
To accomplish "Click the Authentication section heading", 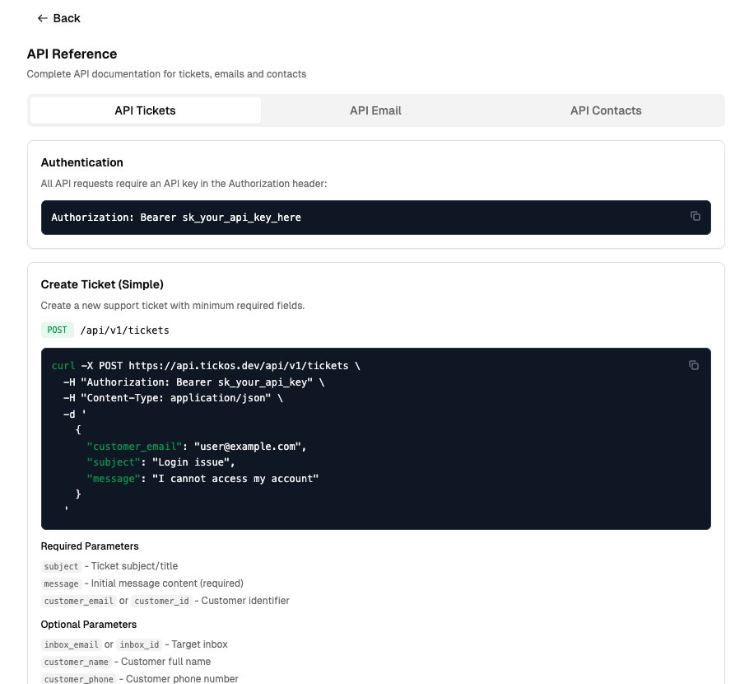I will click(x=82, y=162).
